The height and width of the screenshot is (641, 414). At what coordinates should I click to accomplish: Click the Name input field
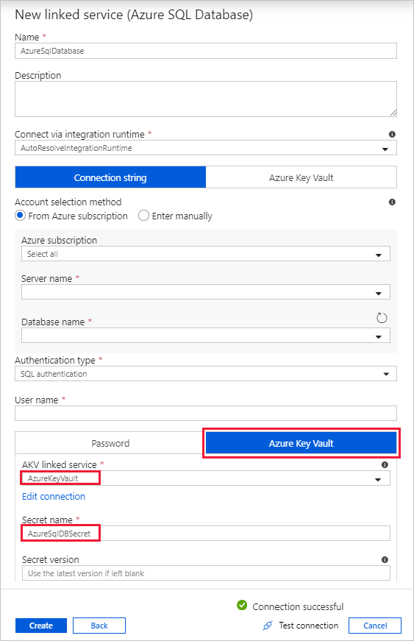click(x=206, y=51)
